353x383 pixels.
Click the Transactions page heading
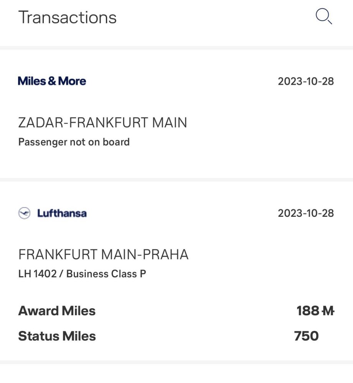[x=68, y=18]
